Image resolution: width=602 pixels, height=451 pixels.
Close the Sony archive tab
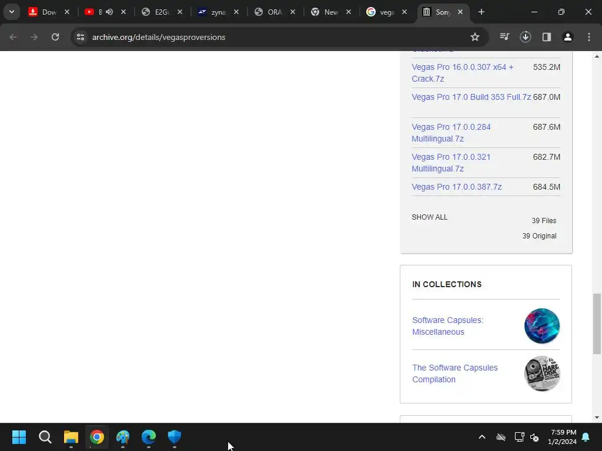[x=460, y=12]
